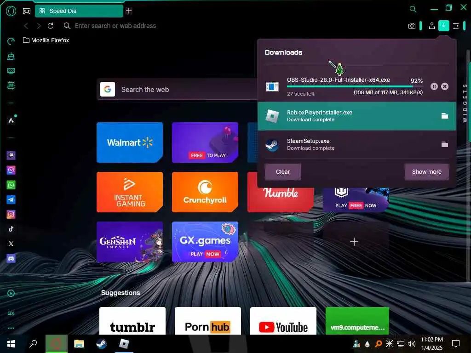Open Instagram in the sidebar
Screen dimensions: 471x353
click(x=11, y=214)
